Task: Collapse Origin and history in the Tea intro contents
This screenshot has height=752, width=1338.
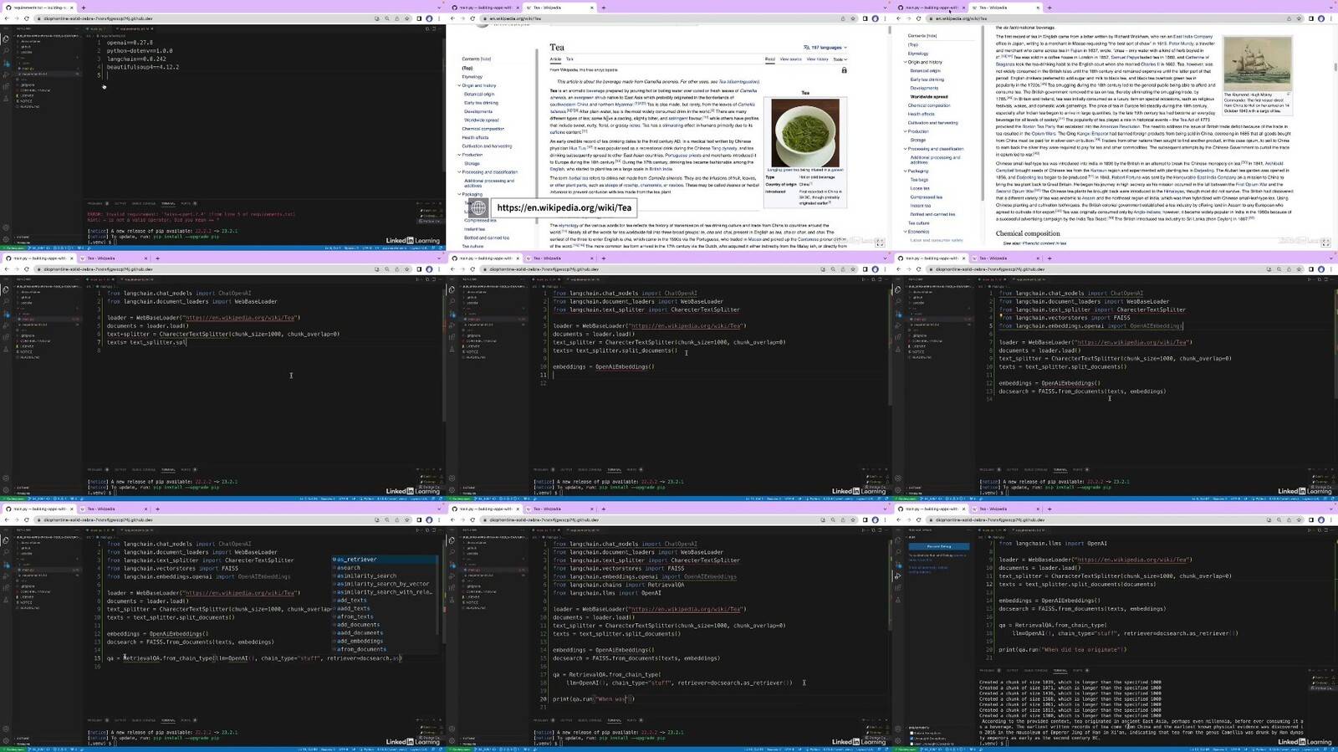Action: [459, 85]
